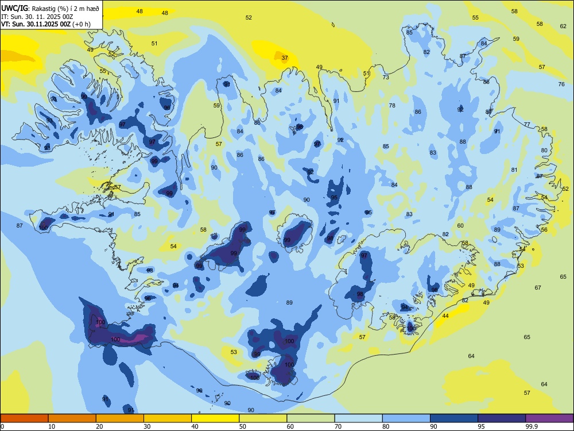Pick the 50–60 pale yellow legend swatch
574x431 pixels.
click(263, 418)
